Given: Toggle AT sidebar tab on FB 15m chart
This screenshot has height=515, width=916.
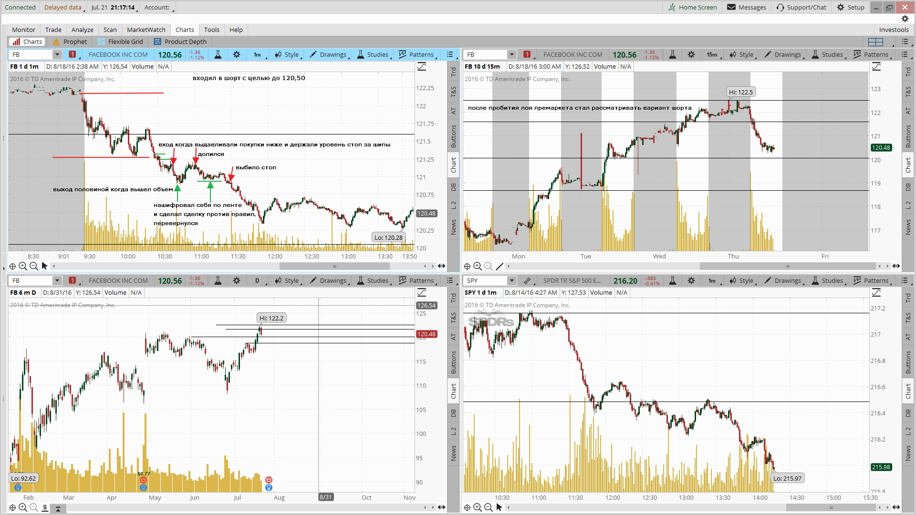Looking at the screenshot, I should pyautogui.click(x=908, y=111).
